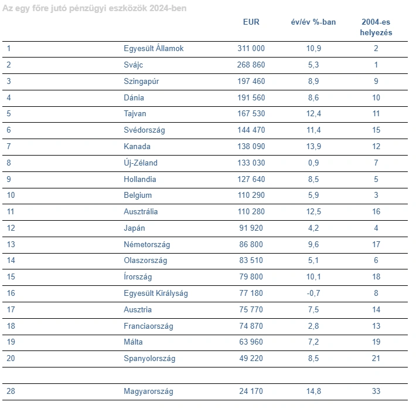Click Dánia's yearly change value 8,6
The image size is (416, 408).
313,98
